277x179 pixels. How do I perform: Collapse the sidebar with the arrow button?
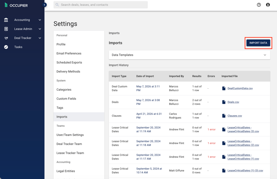45,5
